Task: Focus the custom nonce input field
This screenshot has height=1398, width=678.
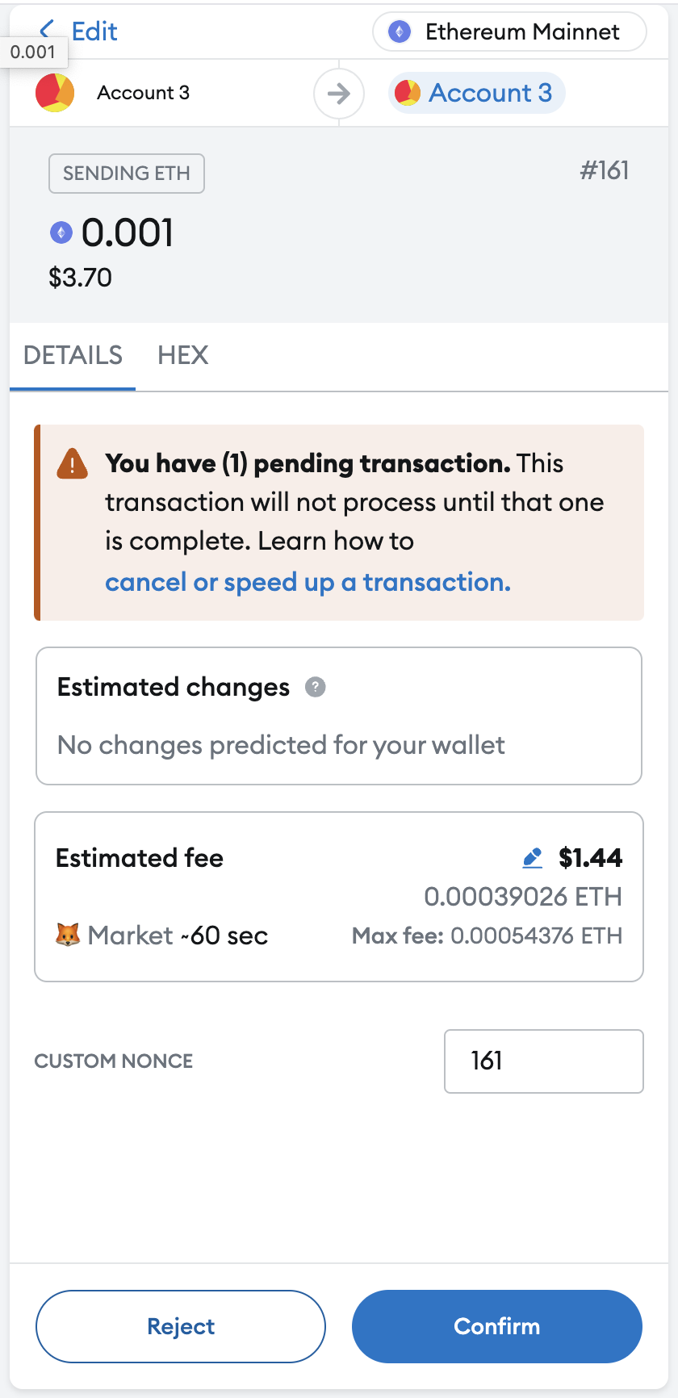Action: pos(544,1061)
